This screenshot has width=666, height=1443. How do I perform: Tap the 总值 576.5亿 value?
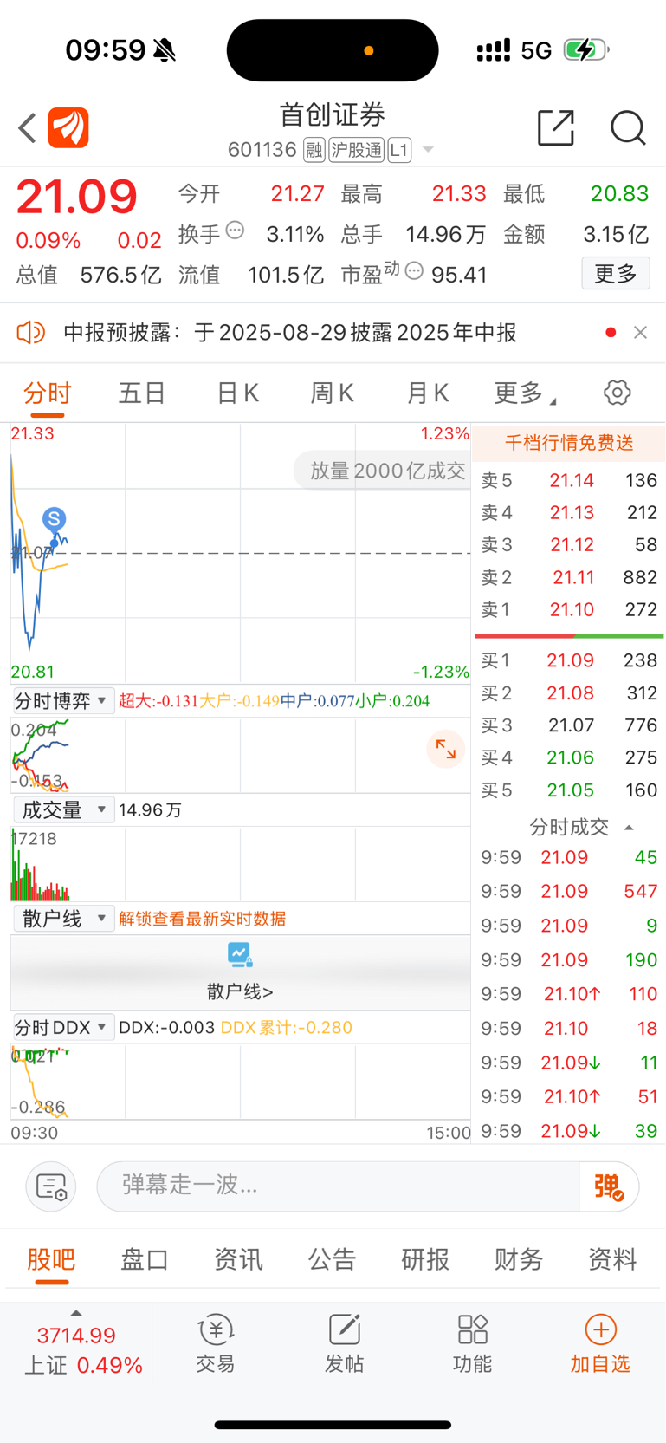tap(89, 276)
